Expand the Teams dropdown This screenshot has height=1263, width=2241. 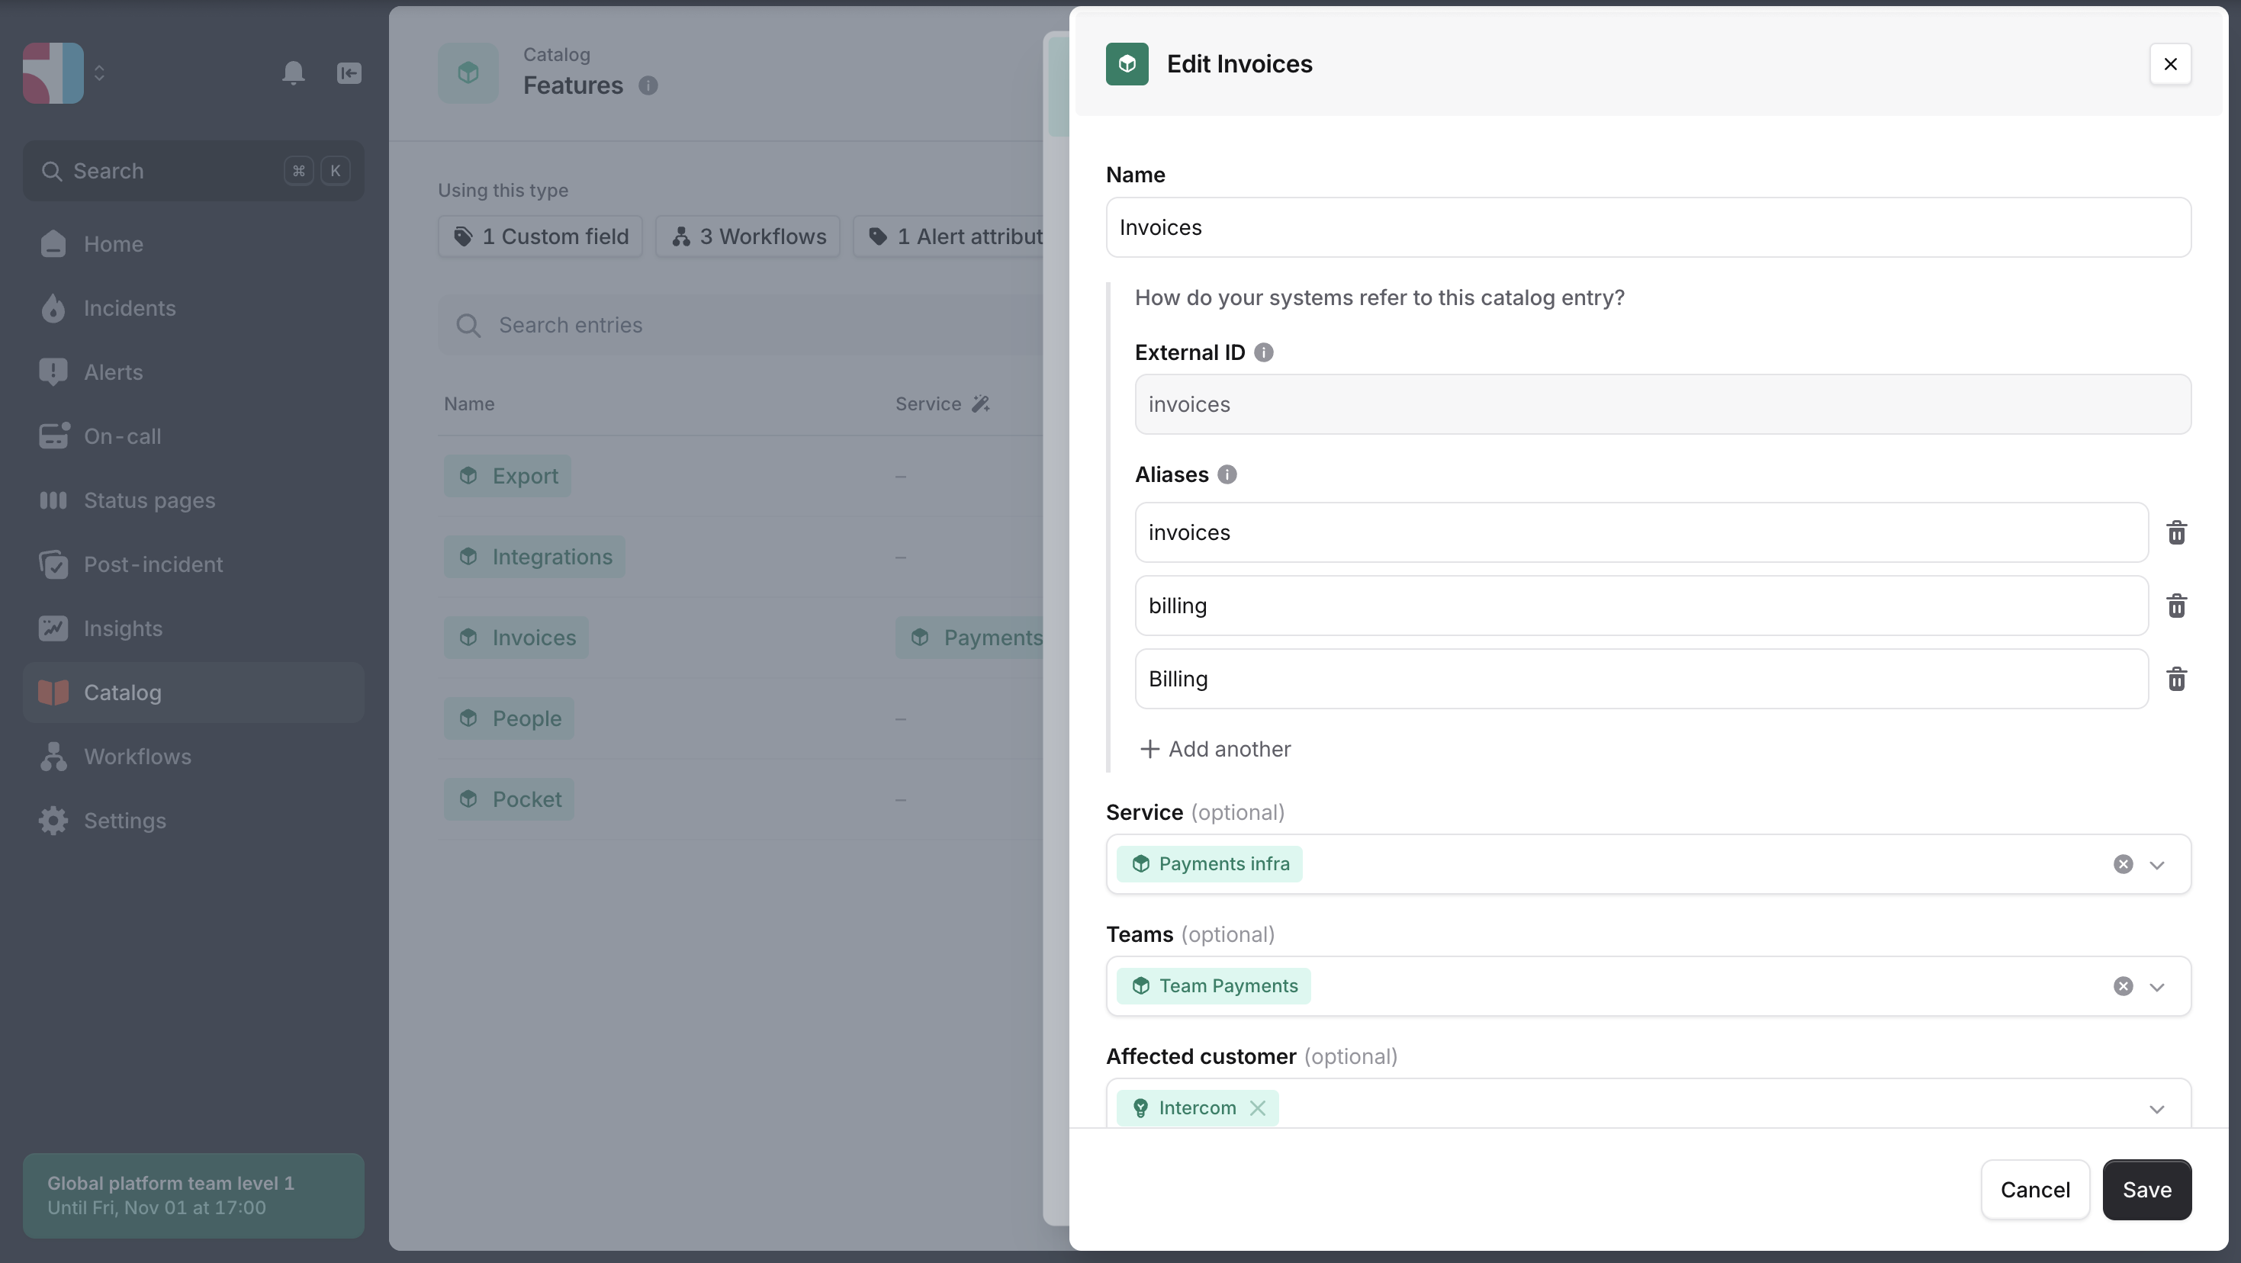(x=2156, y=986)
